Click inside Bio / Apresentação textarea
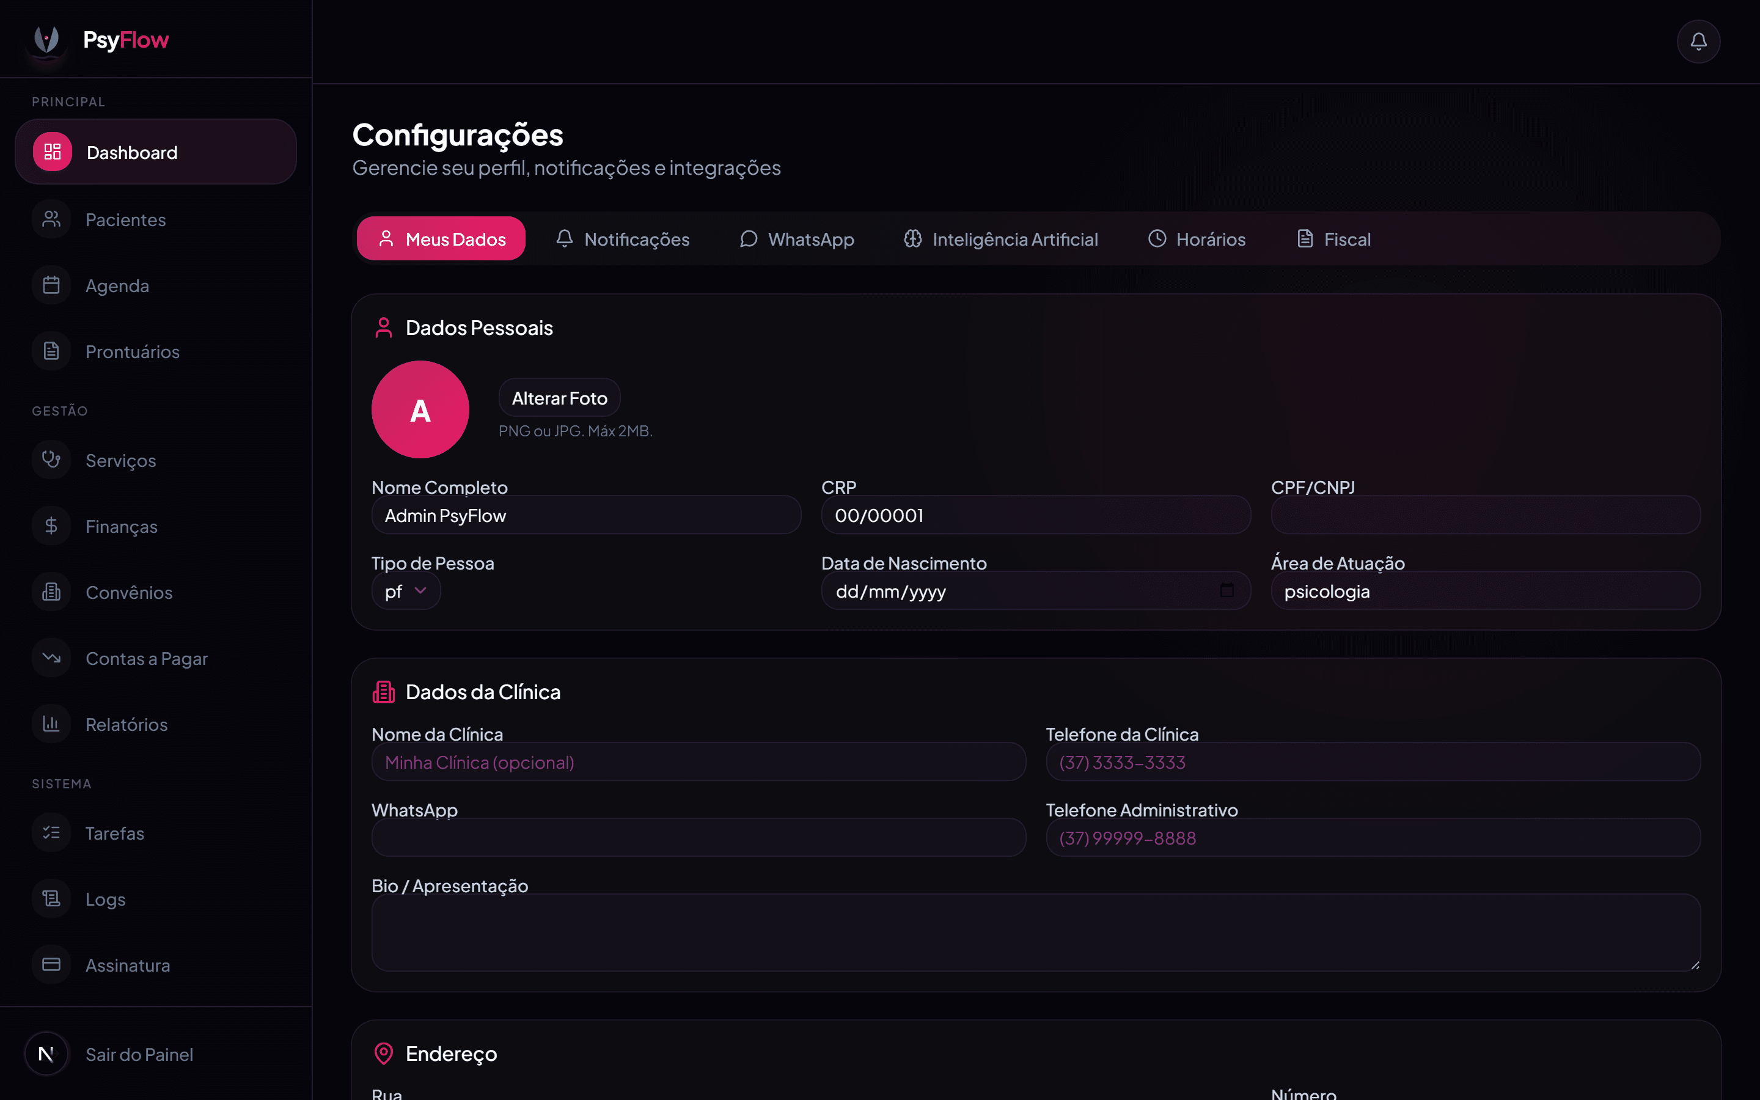Image resolution: width=1760 pixels, height=1100 pixels. (x=1036, y=933)
